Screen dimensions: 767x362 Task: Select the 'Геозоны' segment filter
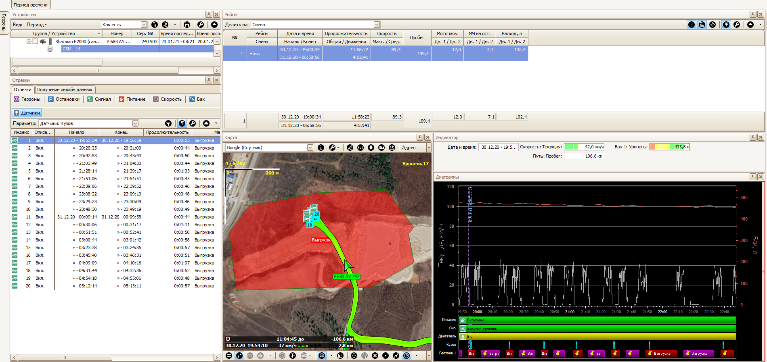(x=27, y=99)
